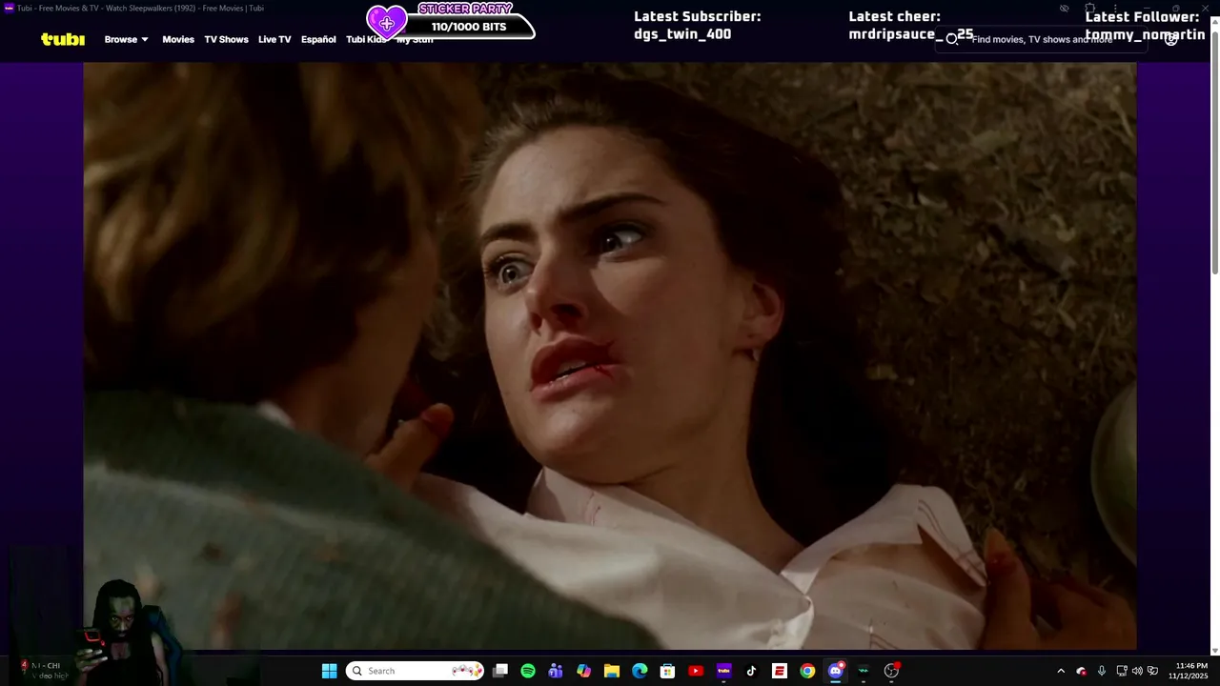The width and height of the screenshot is (1220, 686).
Task: Select the Español menu item
Action: click(x=318, y=39)
